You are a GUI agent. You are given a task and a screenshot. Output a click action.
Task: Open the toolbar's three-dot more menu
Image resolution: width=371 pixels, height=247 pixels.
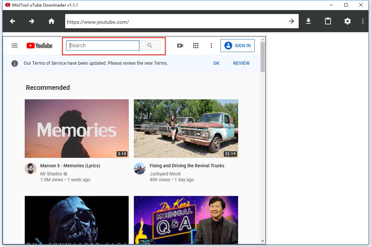tap(363, 21)
